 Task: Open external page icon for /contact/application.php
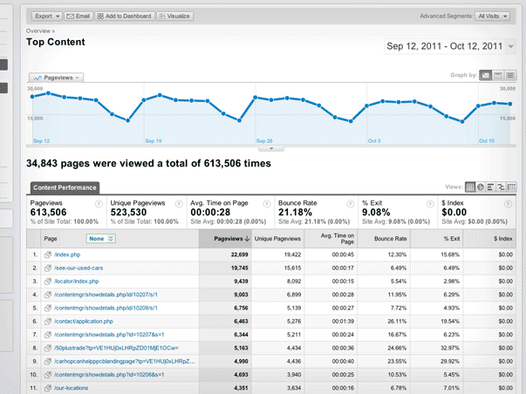(48, 322)
